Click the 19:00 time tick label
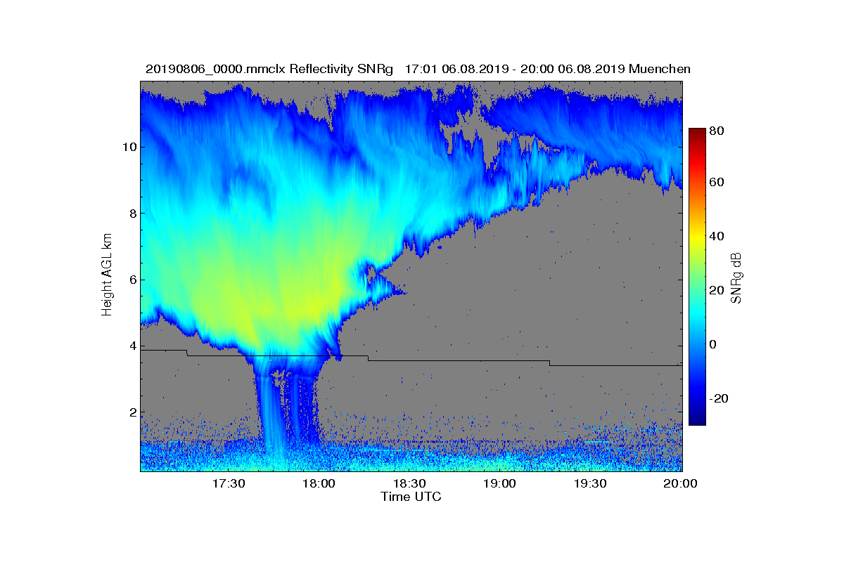This screenshot has height=562, width=844. [499, 483]
